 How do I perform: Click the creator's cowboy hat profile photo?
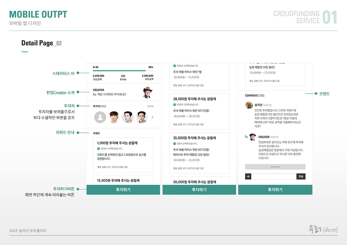pos(148,92)
